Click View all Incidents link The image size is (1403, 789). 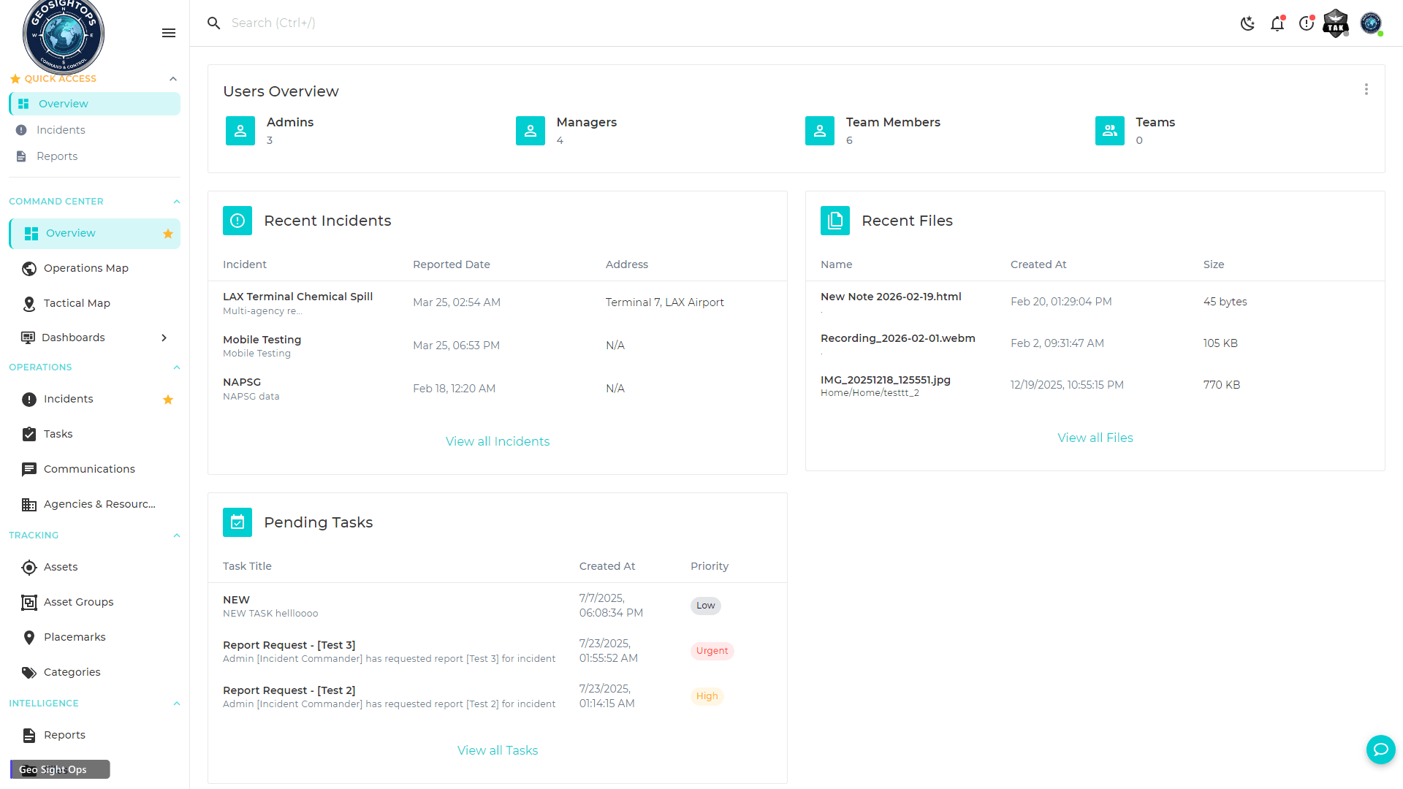[x=498, y=441]
